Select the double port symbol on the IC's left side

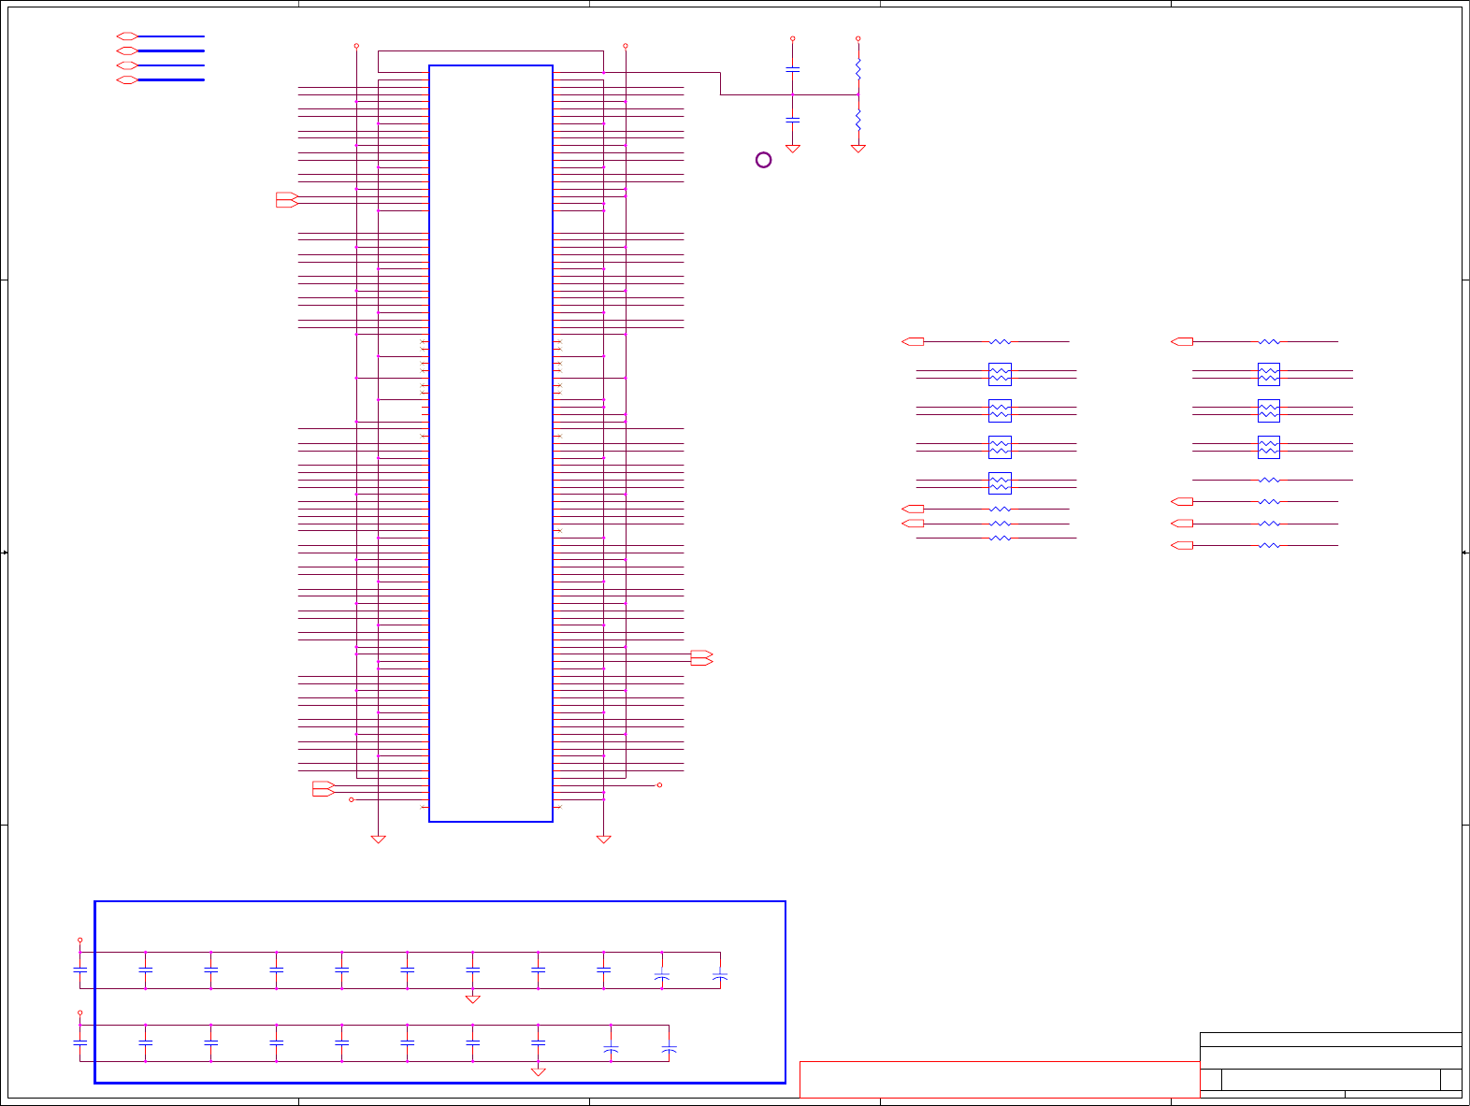pos(287,199)
